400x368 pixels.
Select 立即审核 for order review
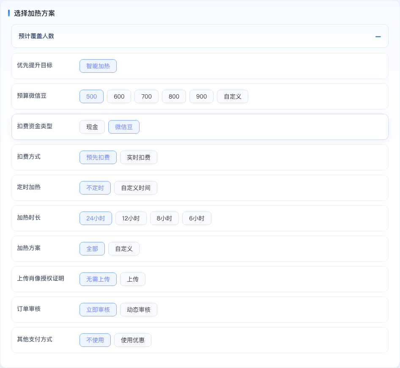(98, 310)
